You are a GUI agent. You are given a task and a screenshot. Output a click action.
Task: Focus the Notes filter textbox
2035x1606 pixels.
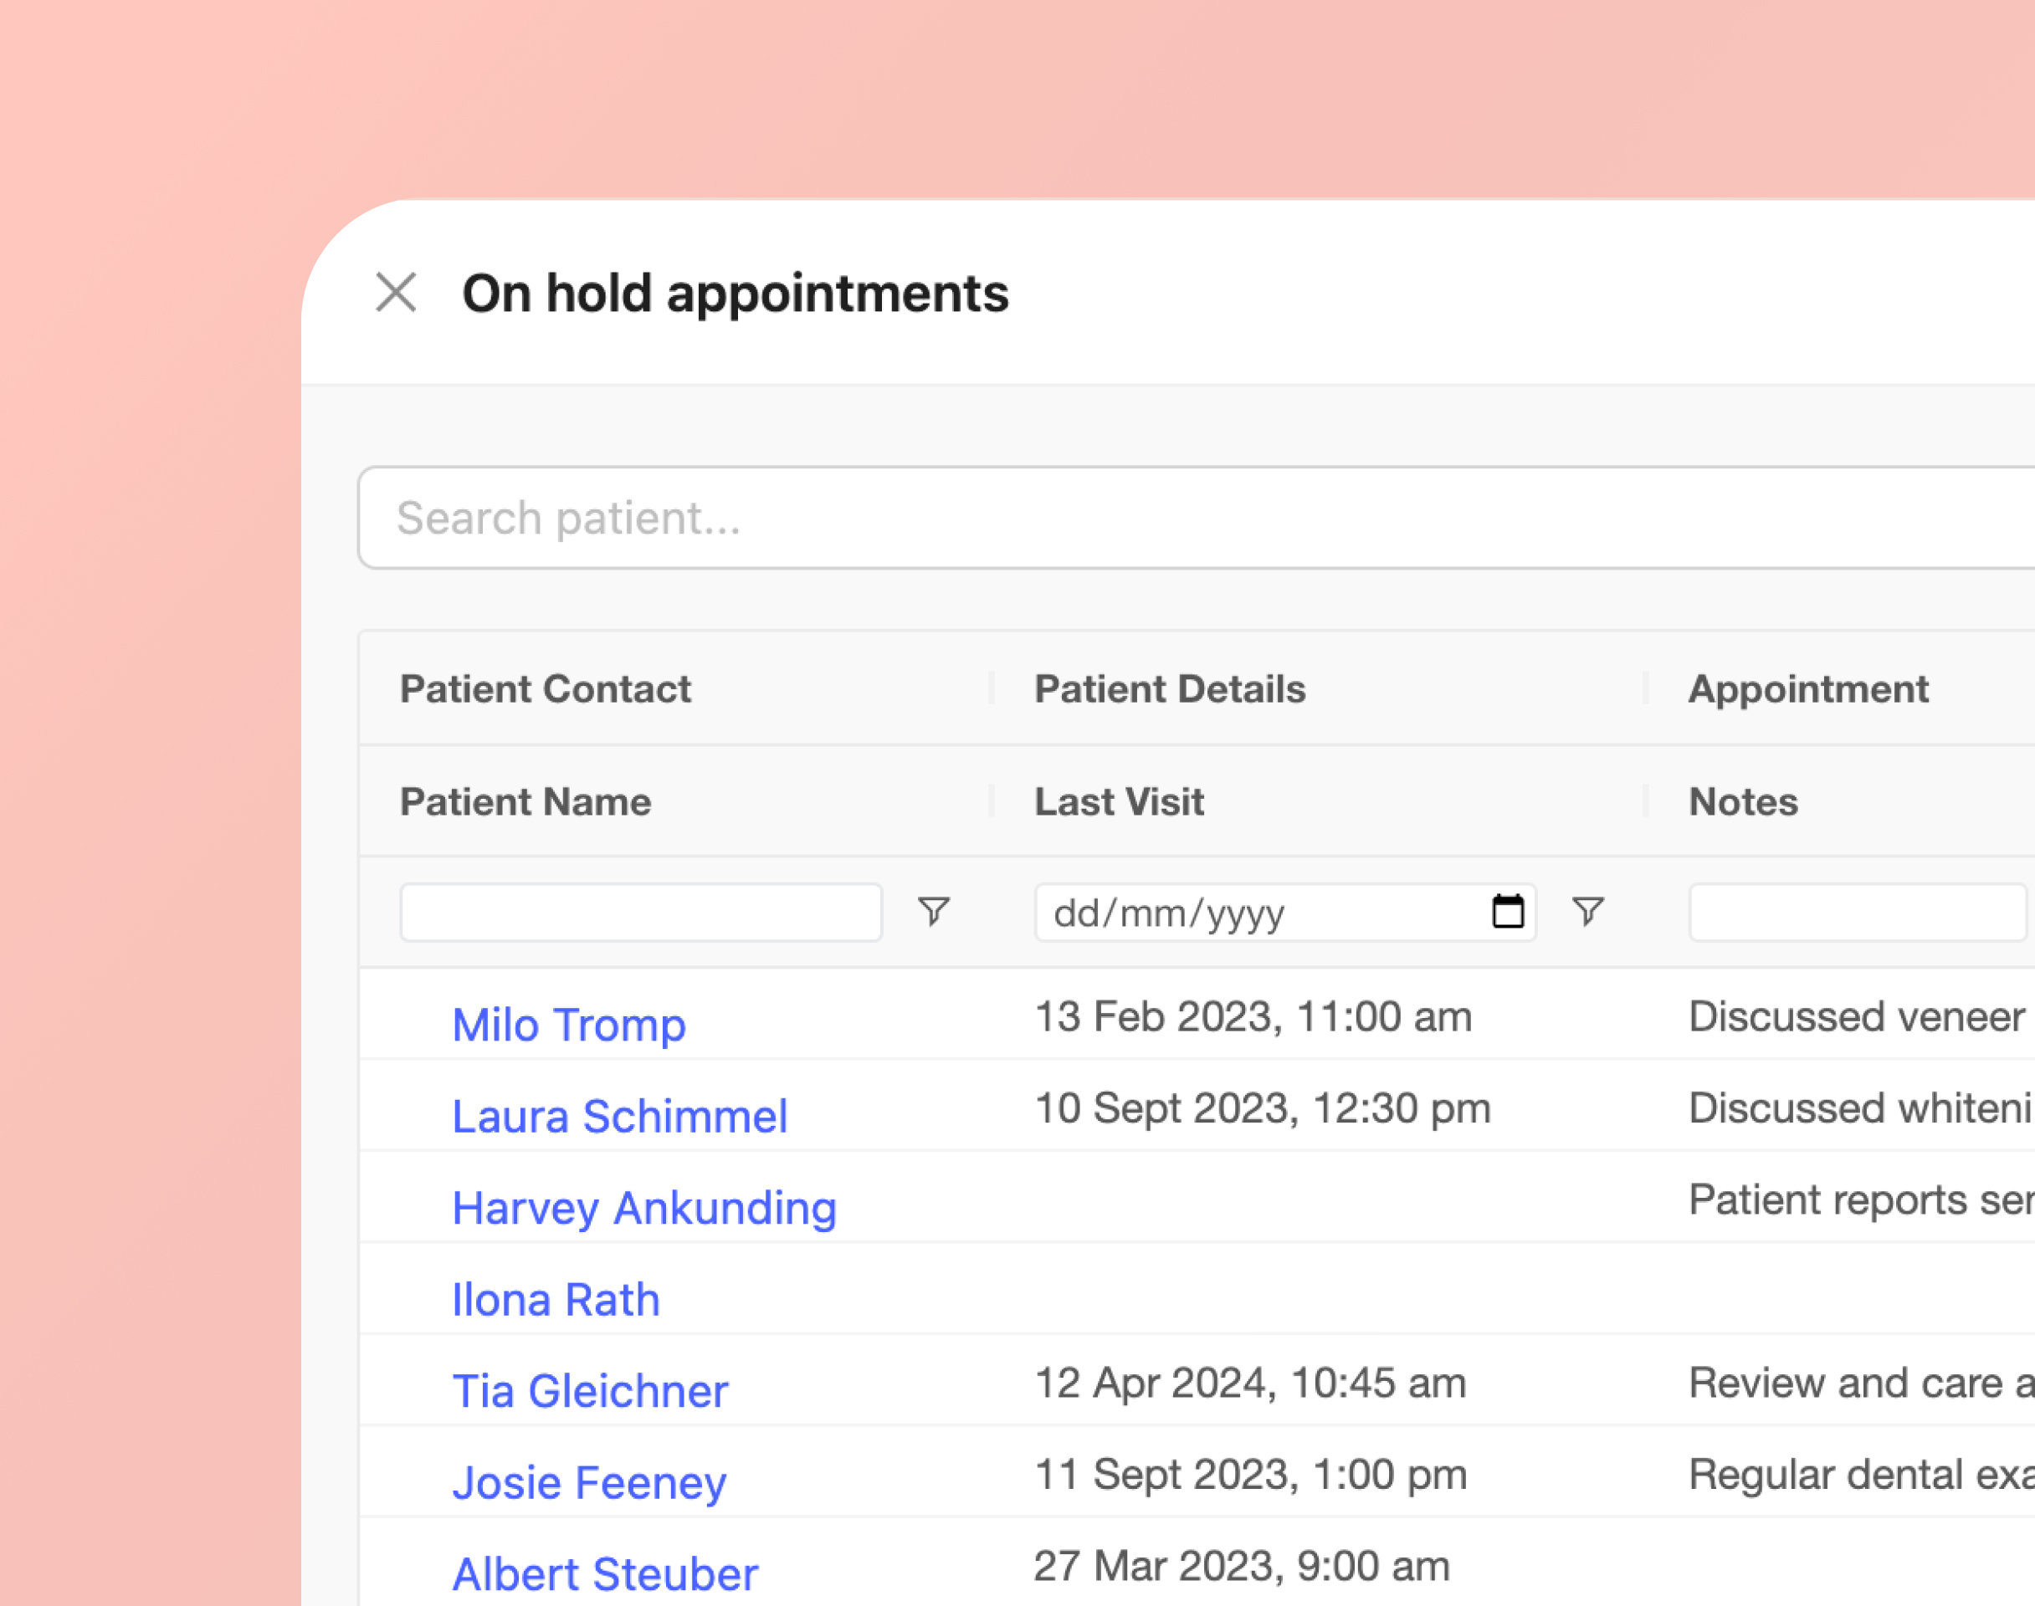(1858, 912)
